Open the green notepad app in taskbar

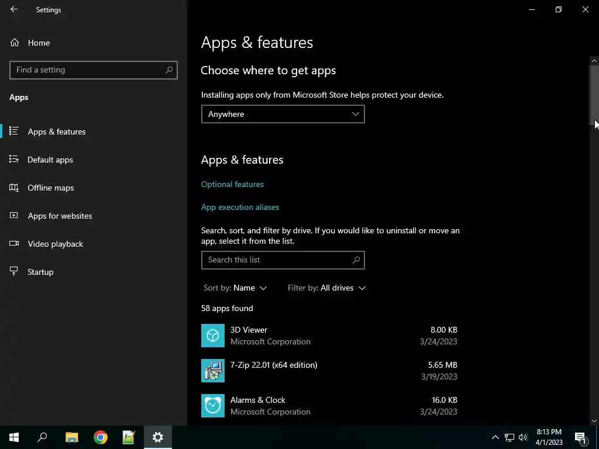129,437
